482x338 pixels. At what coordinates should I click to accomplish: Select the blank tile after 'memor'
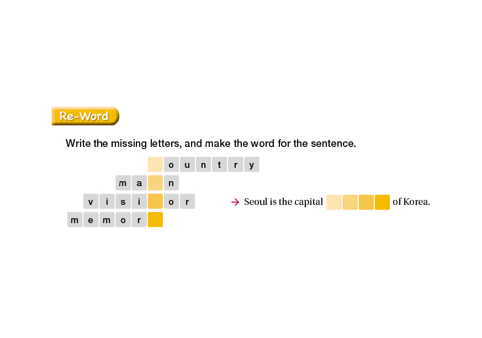click(155, 220)
